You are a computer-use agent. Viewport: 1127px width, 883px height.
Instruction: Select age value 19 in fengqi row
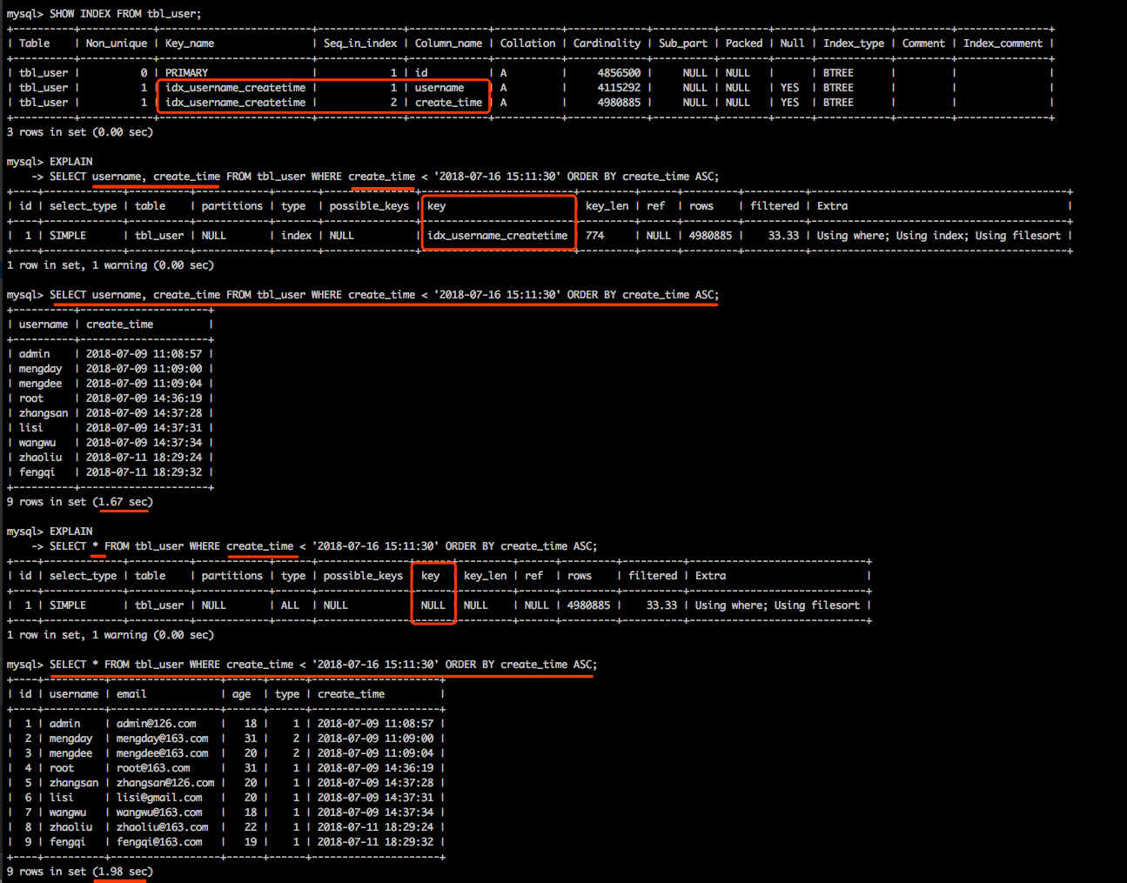[251, 842]
